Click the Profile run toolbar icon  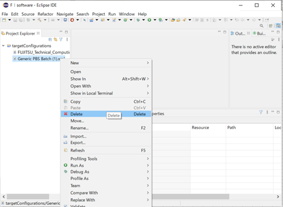pyautogui.click(x=160, y=20)
